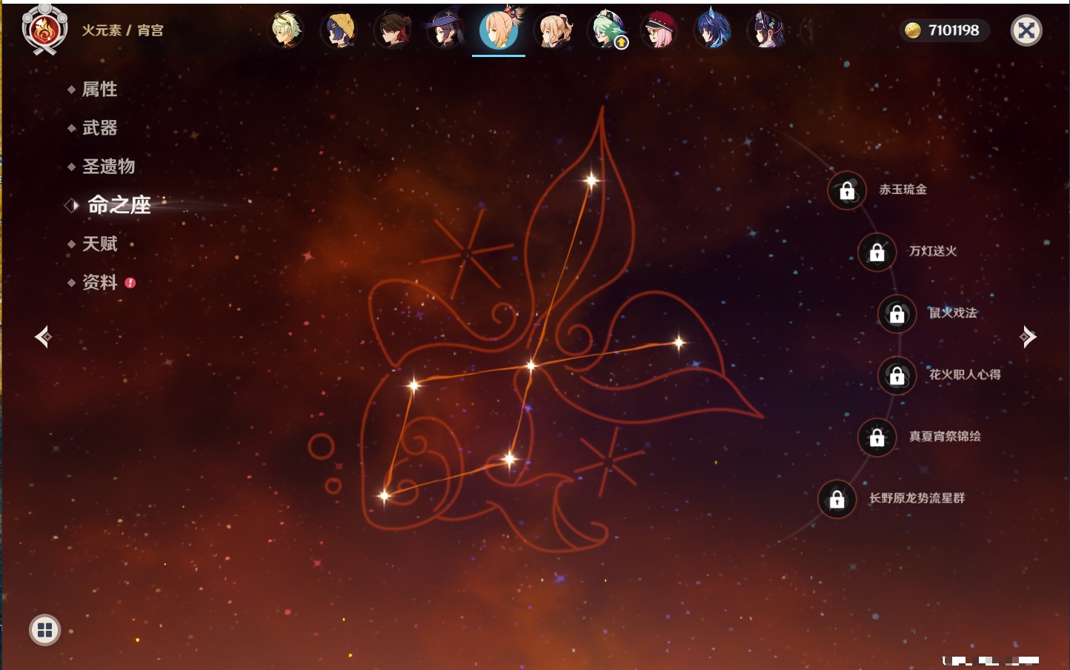Switch to previous character with left arrow
The height and width of the screenshot is (670, 1070).
click(x=44, y=337)
